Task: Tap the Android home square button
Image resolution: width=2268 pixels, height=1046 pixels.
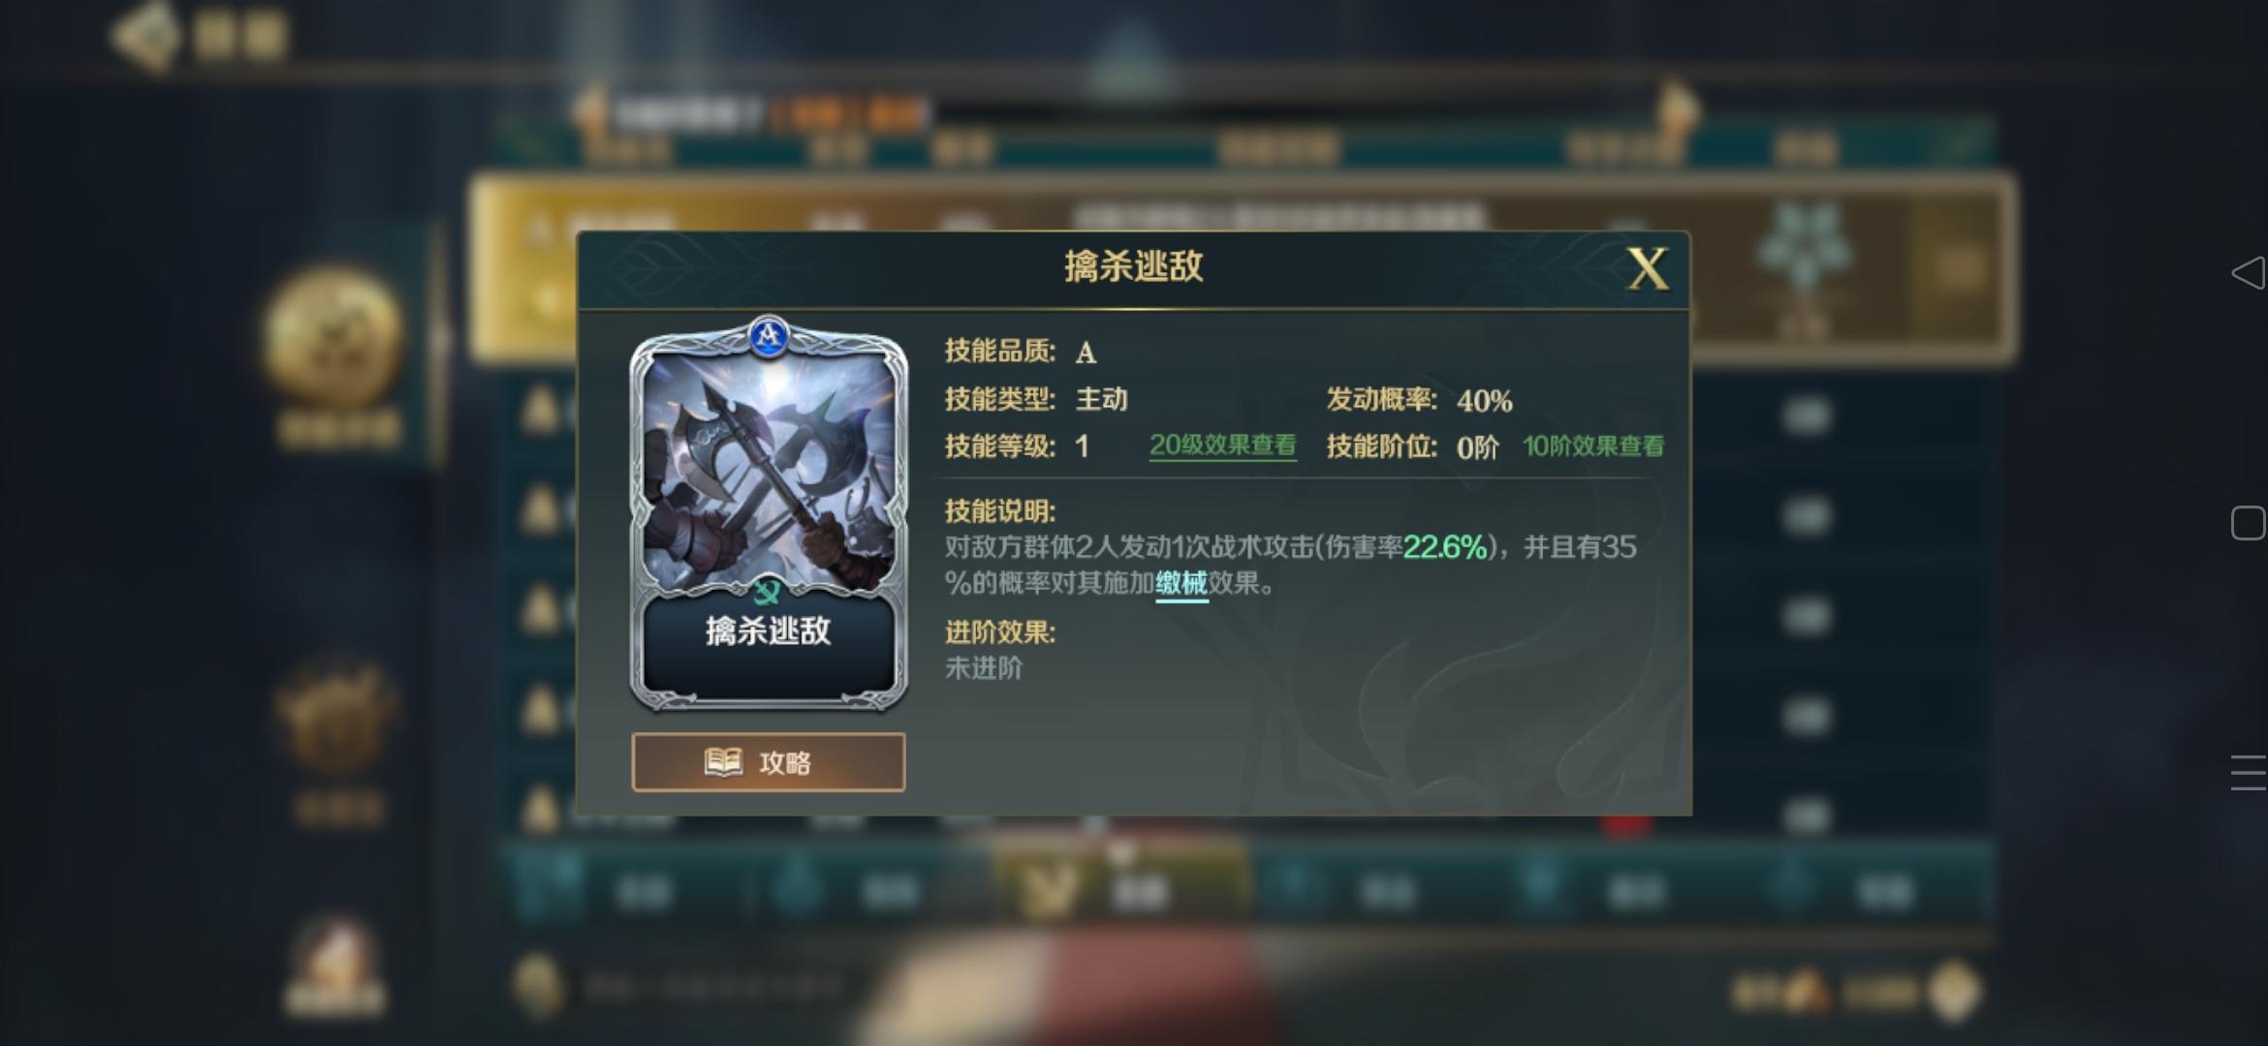Action: [2248, 523]
